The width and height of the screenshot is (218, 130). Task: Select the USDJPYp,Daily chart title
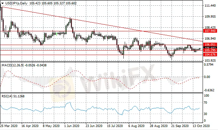pyautogui.click(x=16, y=3)
